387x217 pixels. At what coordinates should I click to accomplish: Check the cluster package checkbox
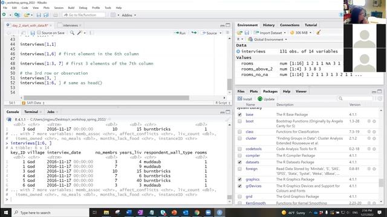coord(239,138)
